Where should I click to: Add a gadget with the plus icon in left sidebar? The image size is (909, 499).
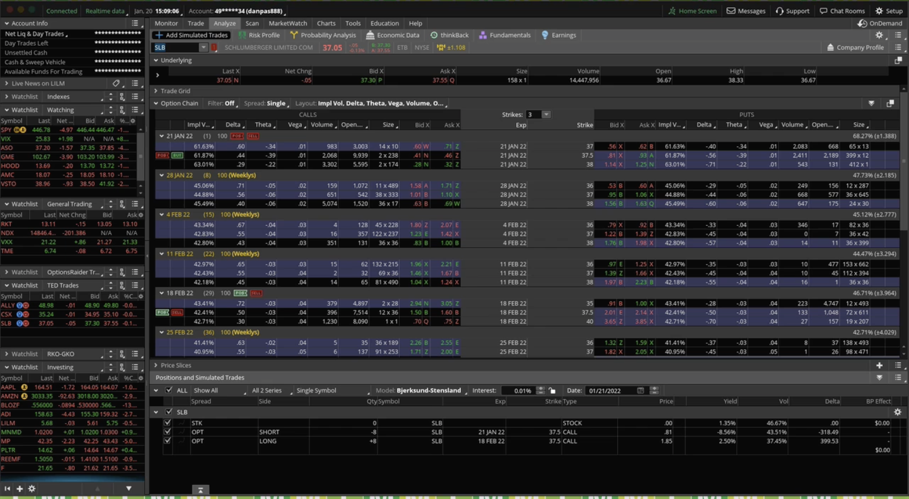[x=20, y=489]
